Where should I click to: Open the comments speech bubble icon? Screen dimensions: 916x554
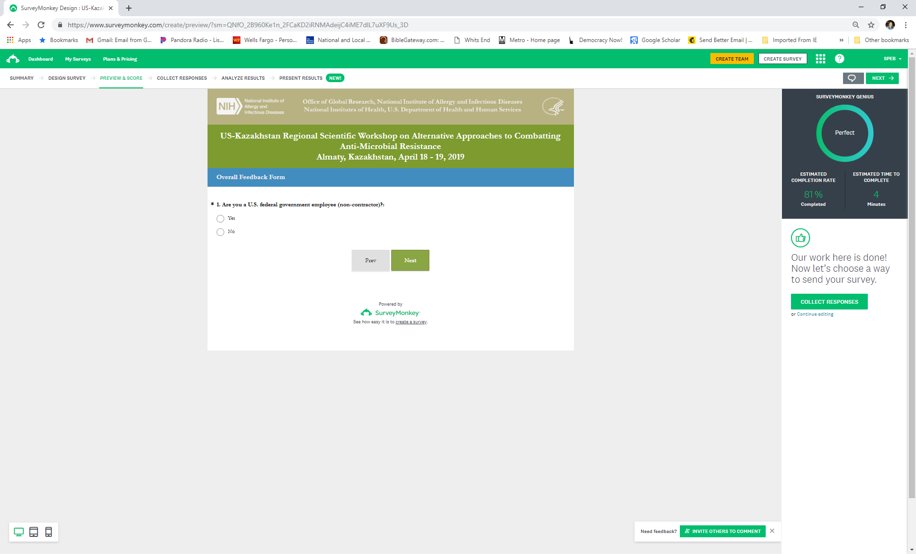click(852, 78)
